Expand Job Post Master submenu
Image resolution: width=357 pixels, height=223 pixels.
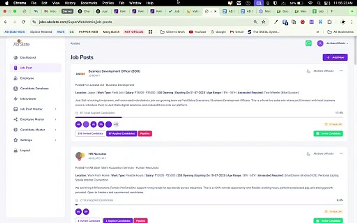[x=35, y=109]
